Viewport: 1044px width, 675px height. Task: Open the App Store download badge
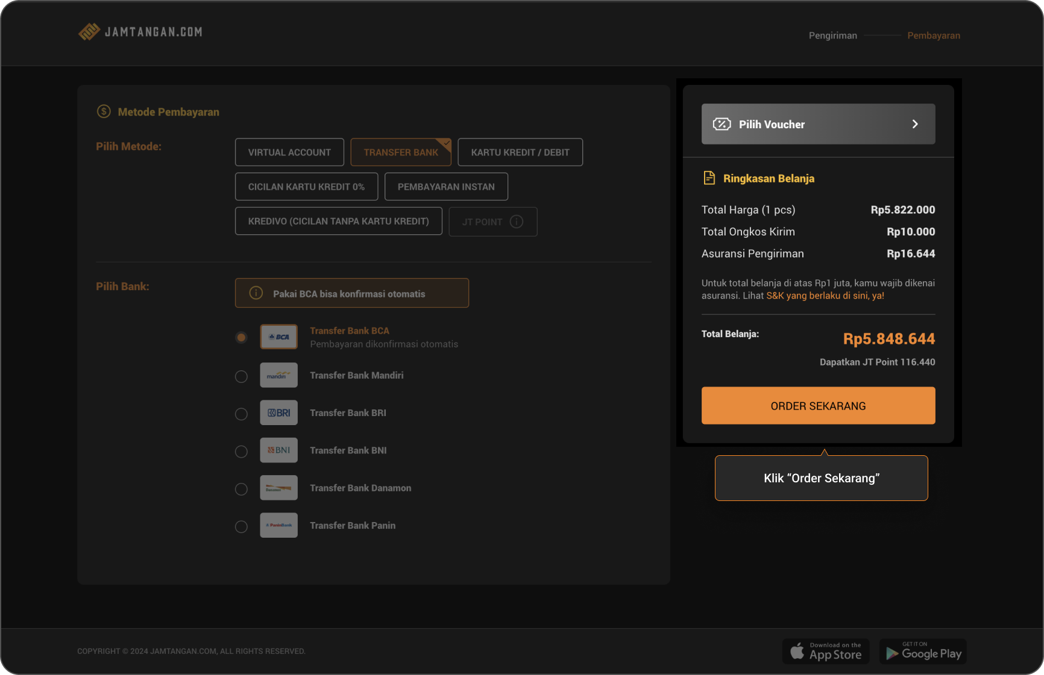tap(826, 652)
